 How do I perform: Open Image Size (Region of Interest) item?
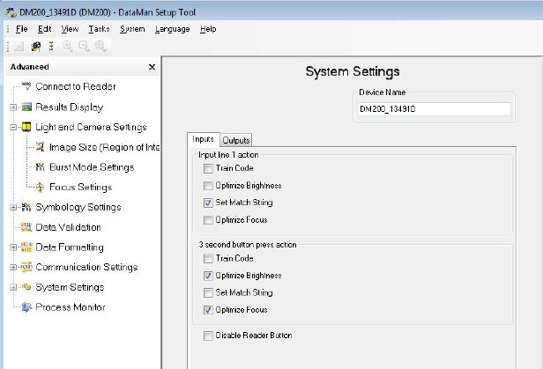pyautogui.click(x=104, y=147)
